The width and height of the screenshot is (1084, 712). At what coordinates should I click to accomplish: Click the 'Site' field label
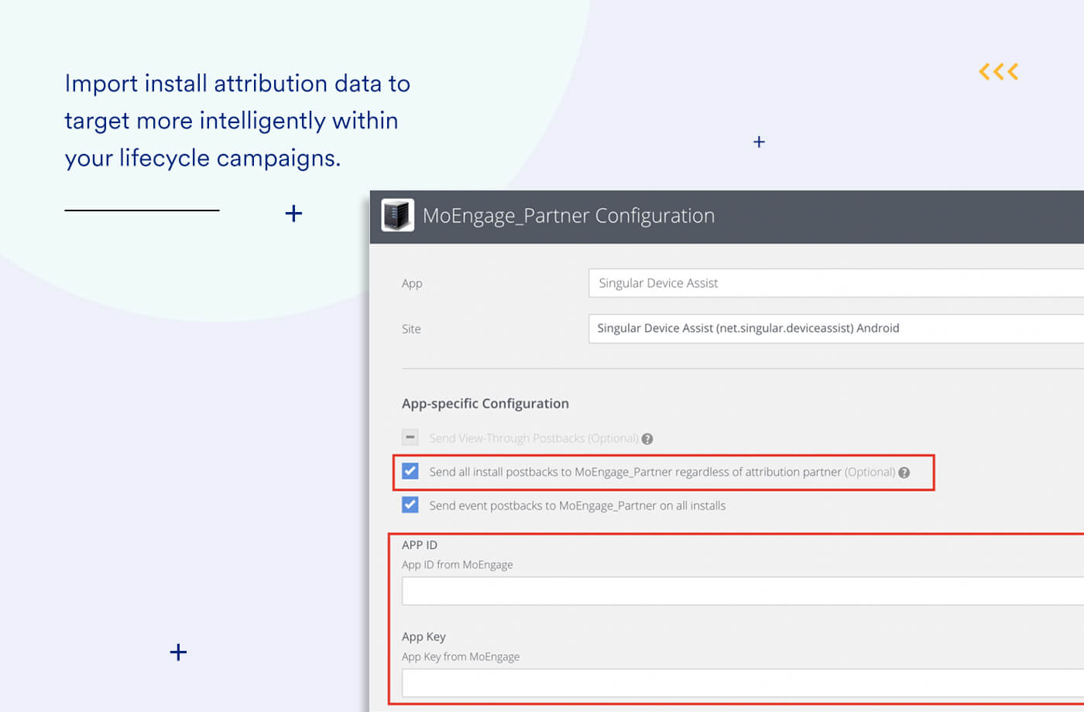[x=411, y=329]
